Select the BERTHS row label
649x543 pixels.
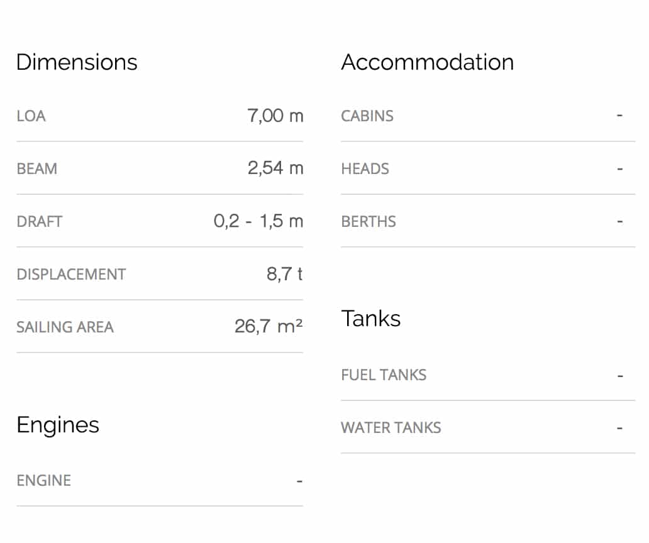[x=369, y=222]
